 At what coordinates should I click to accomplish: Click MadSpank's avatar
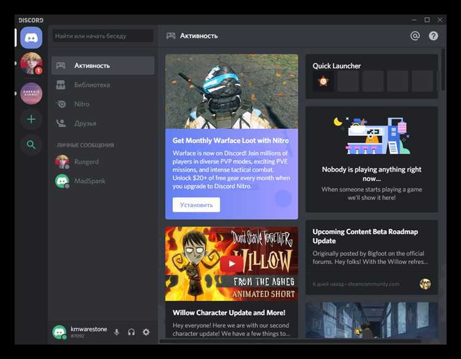click(62, 181)
